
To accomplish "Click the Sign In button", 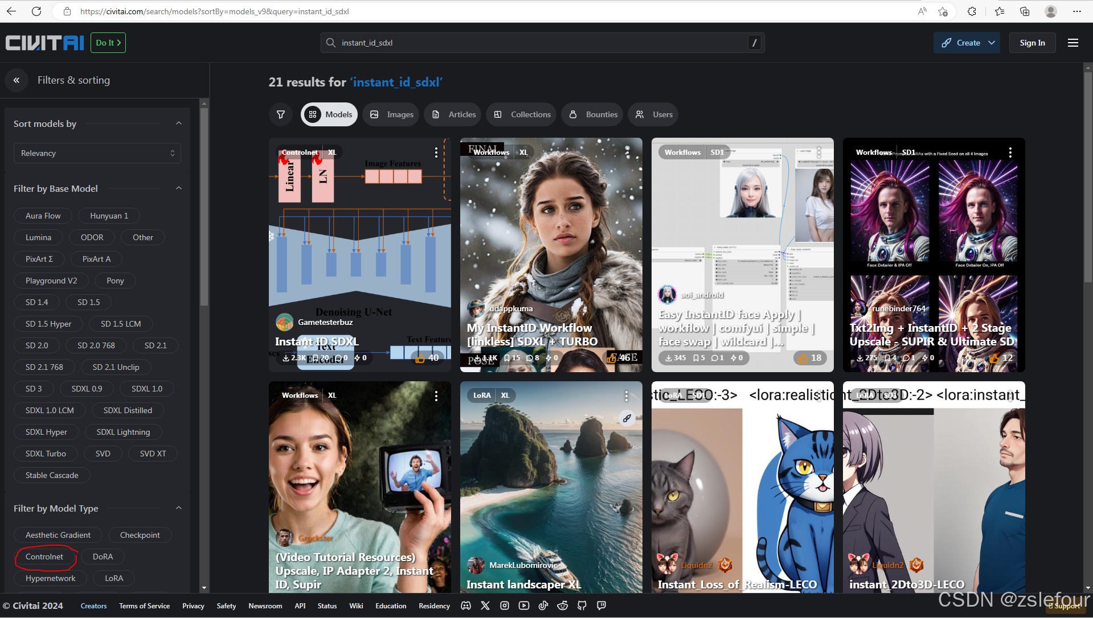I will tap(1032, 43).
